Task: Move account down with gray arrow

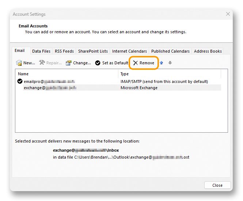Action: point(170,63)
